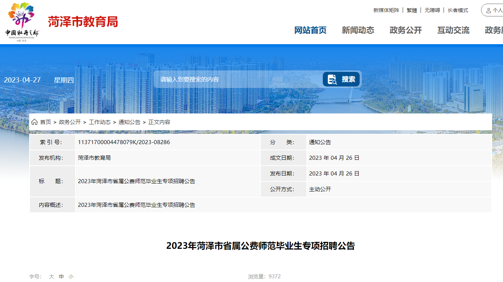This screenshot has width=503, height=282.
Task: Switch to traditional Chinese via 繁體
Action: (412, 10)
